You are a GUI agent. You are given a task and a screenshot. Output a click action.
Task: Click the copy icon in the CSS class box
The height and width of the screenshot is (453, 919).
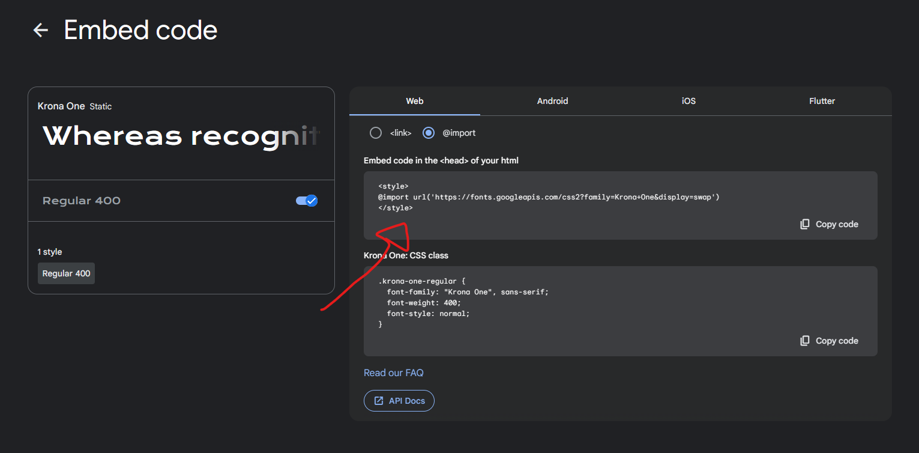pos(805,341)
